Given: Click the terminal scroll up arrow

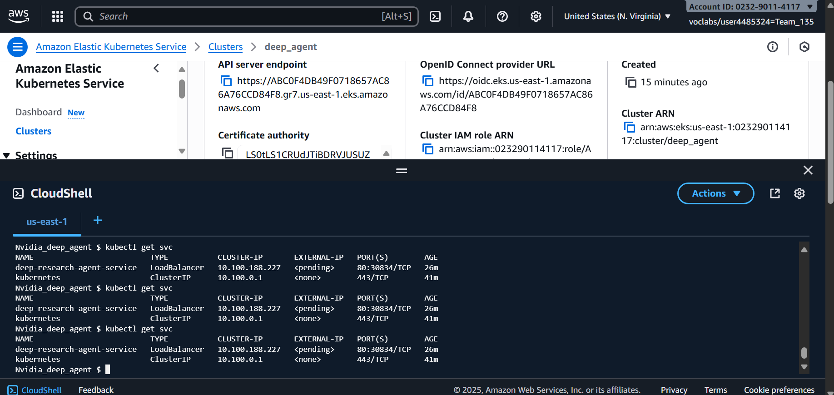Looking at the screenshot, I should pyautogui.click(x=804, y=250).
